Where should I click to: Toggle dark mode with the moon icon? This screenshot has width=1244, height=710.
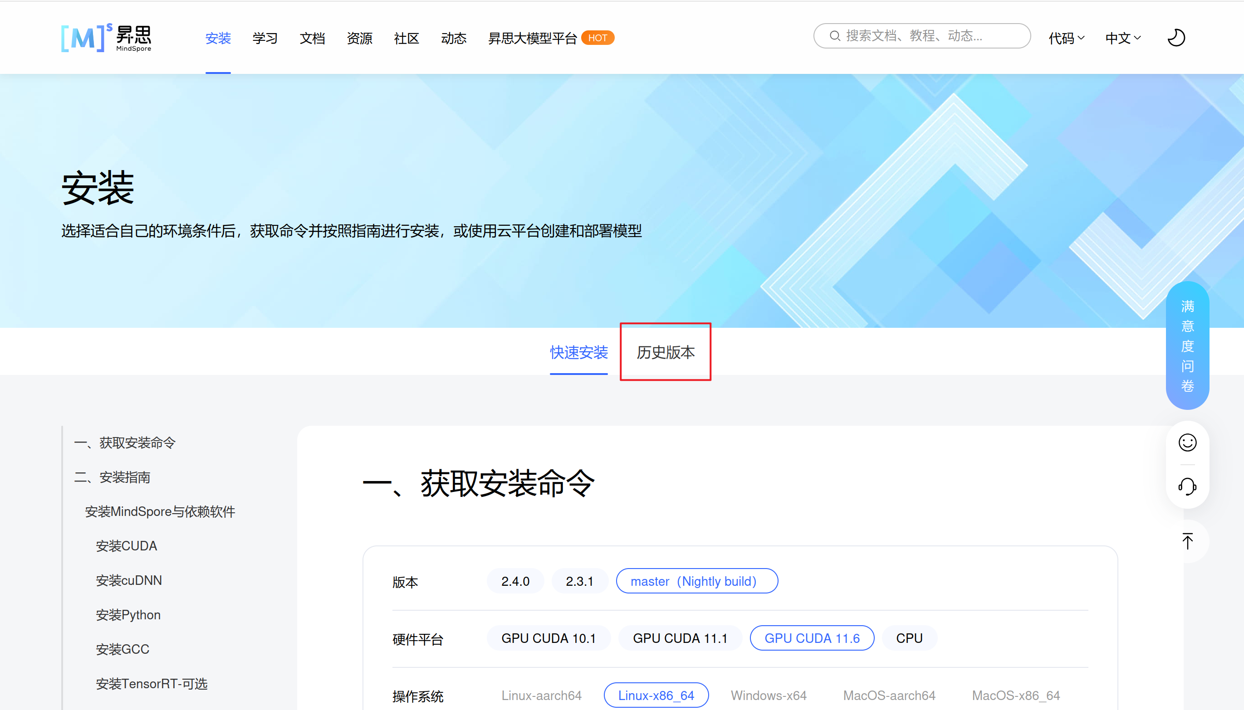click(x=1175, y=37)
